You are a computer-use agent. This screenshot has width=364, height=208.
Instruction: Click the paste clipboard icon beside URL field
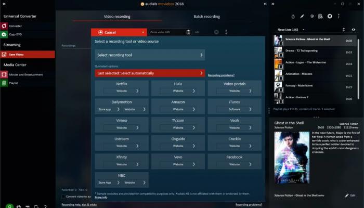coord(188,32)
